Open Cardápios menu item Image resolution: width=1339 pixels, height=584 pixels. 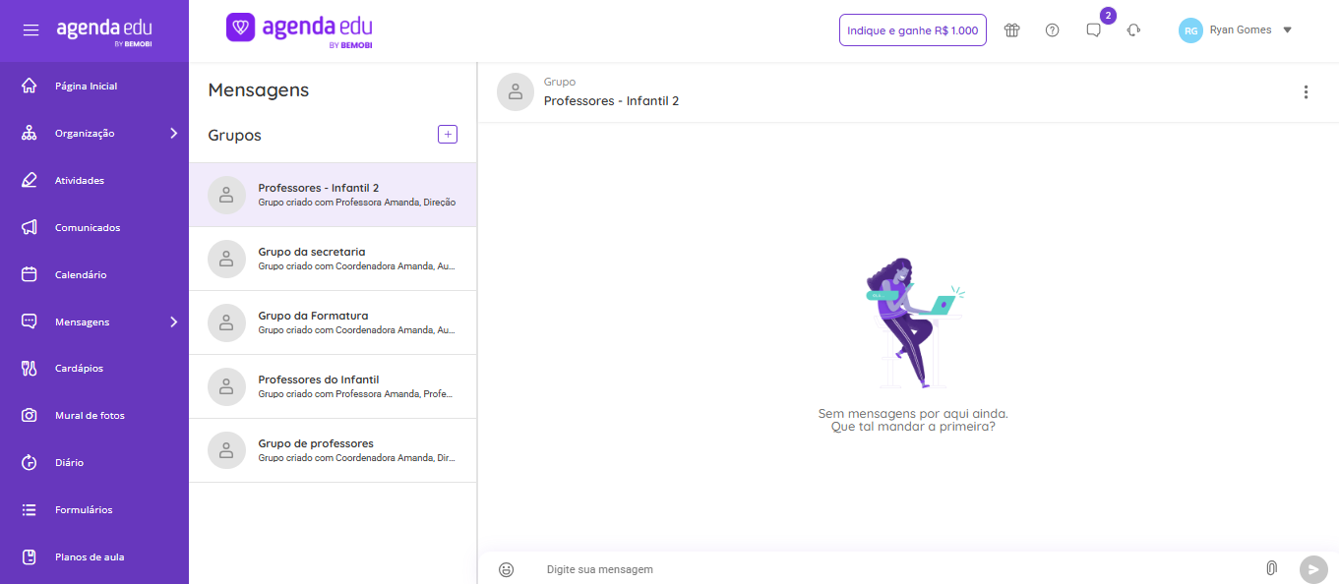coord(94,368)
